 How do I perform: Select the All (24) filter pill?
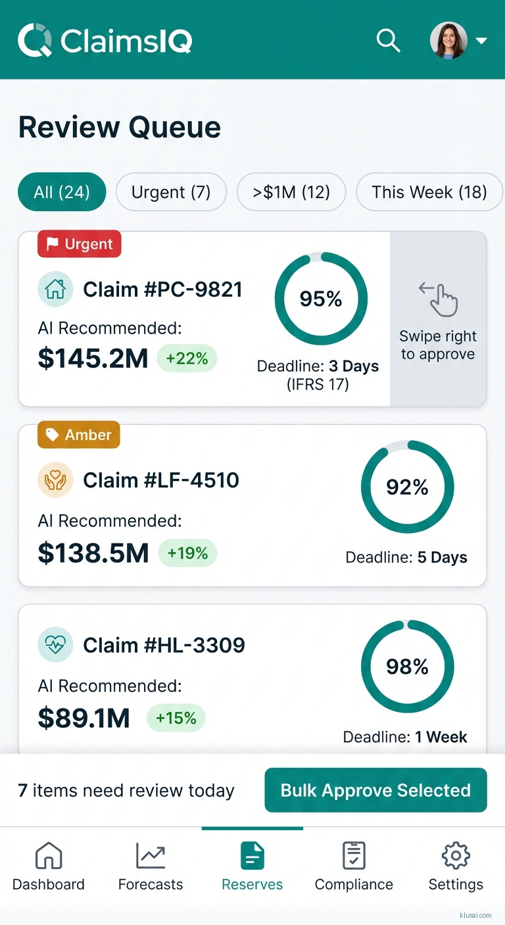[x=62, y=191]
